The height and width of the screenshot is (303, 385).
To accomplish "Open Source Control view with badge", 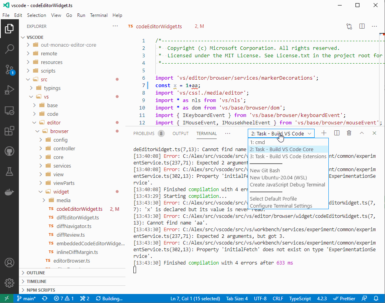I will (x=9, y=69).
